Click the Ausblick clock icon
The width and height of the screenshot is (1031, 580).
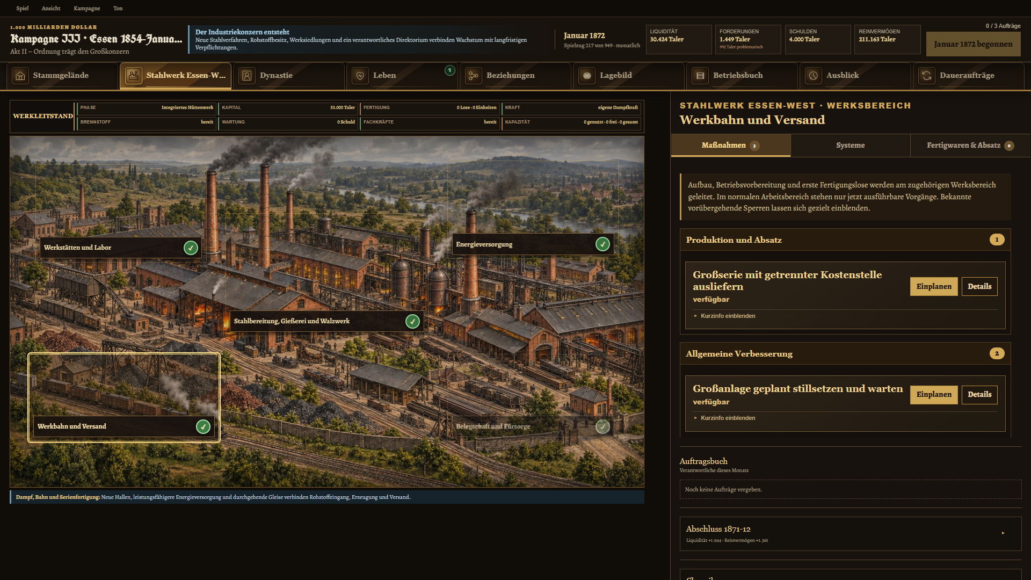[x=814, y=76]
